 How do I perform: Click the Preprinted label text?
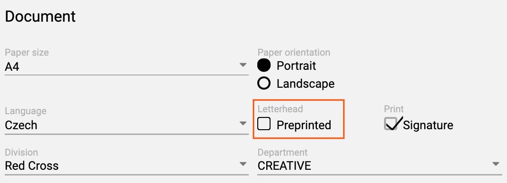(x=304, y=125)
